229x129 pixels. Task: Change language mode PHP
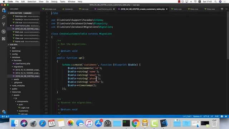pyautogui.click(x=217, y=116)
